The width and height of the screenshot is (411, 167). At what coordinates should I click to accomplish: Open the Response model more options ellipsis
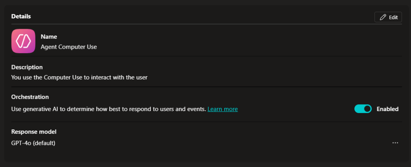pos(395,143)
